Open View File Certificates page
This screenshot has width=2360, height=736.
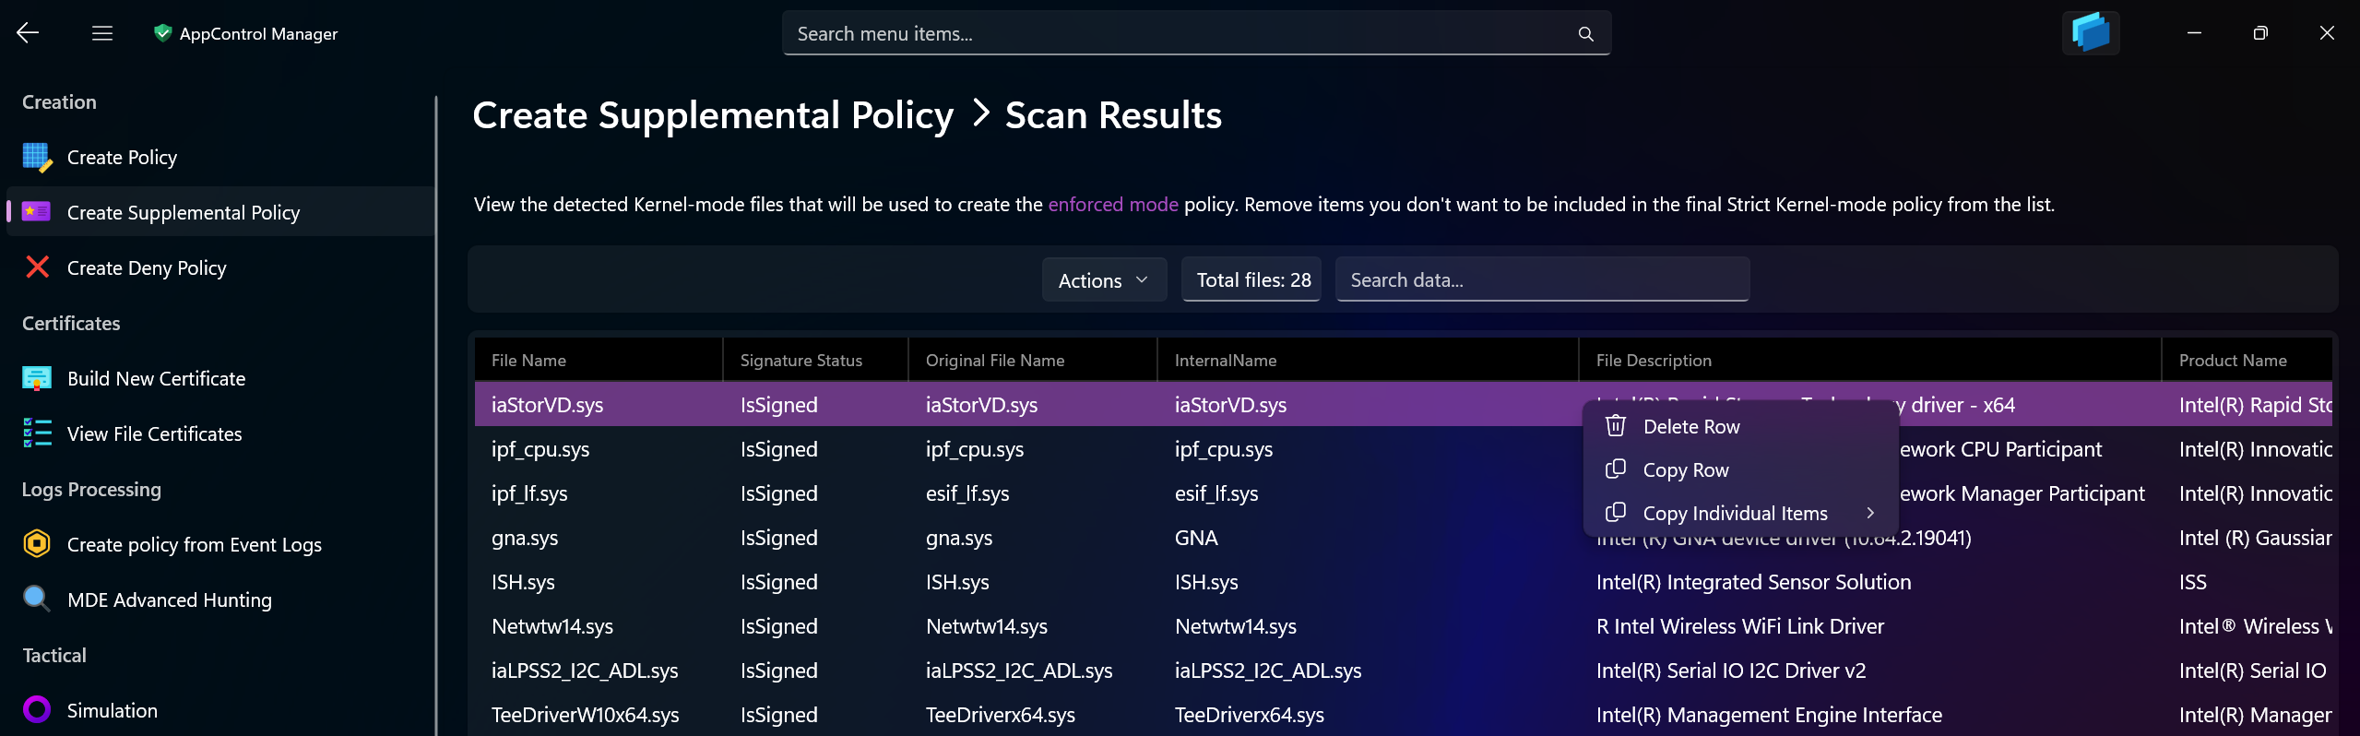219,433
